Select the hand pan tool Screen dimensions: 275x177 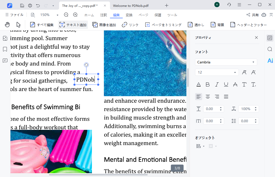click(x=7, y=25)
